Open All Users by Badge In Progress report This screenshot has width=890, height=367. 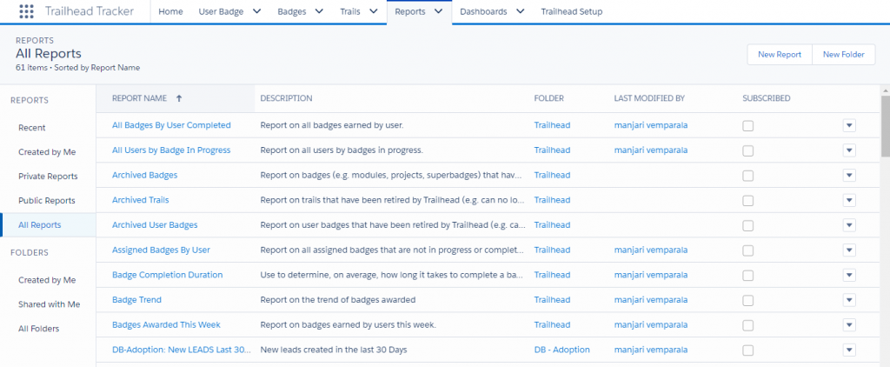tap(171, 150)
